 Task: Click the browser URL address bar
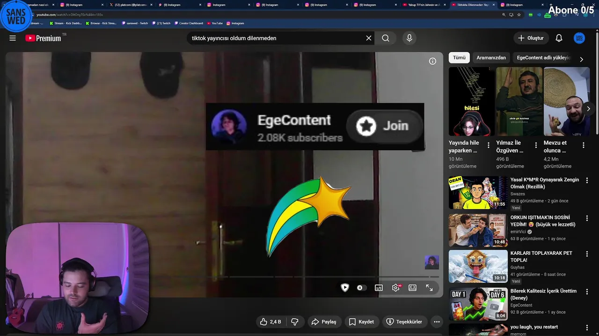tap(262, 14)
